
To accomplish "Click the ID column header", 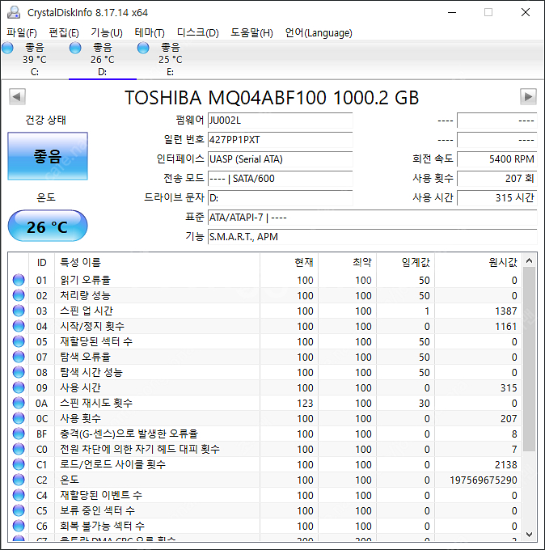I will point(42,262).
